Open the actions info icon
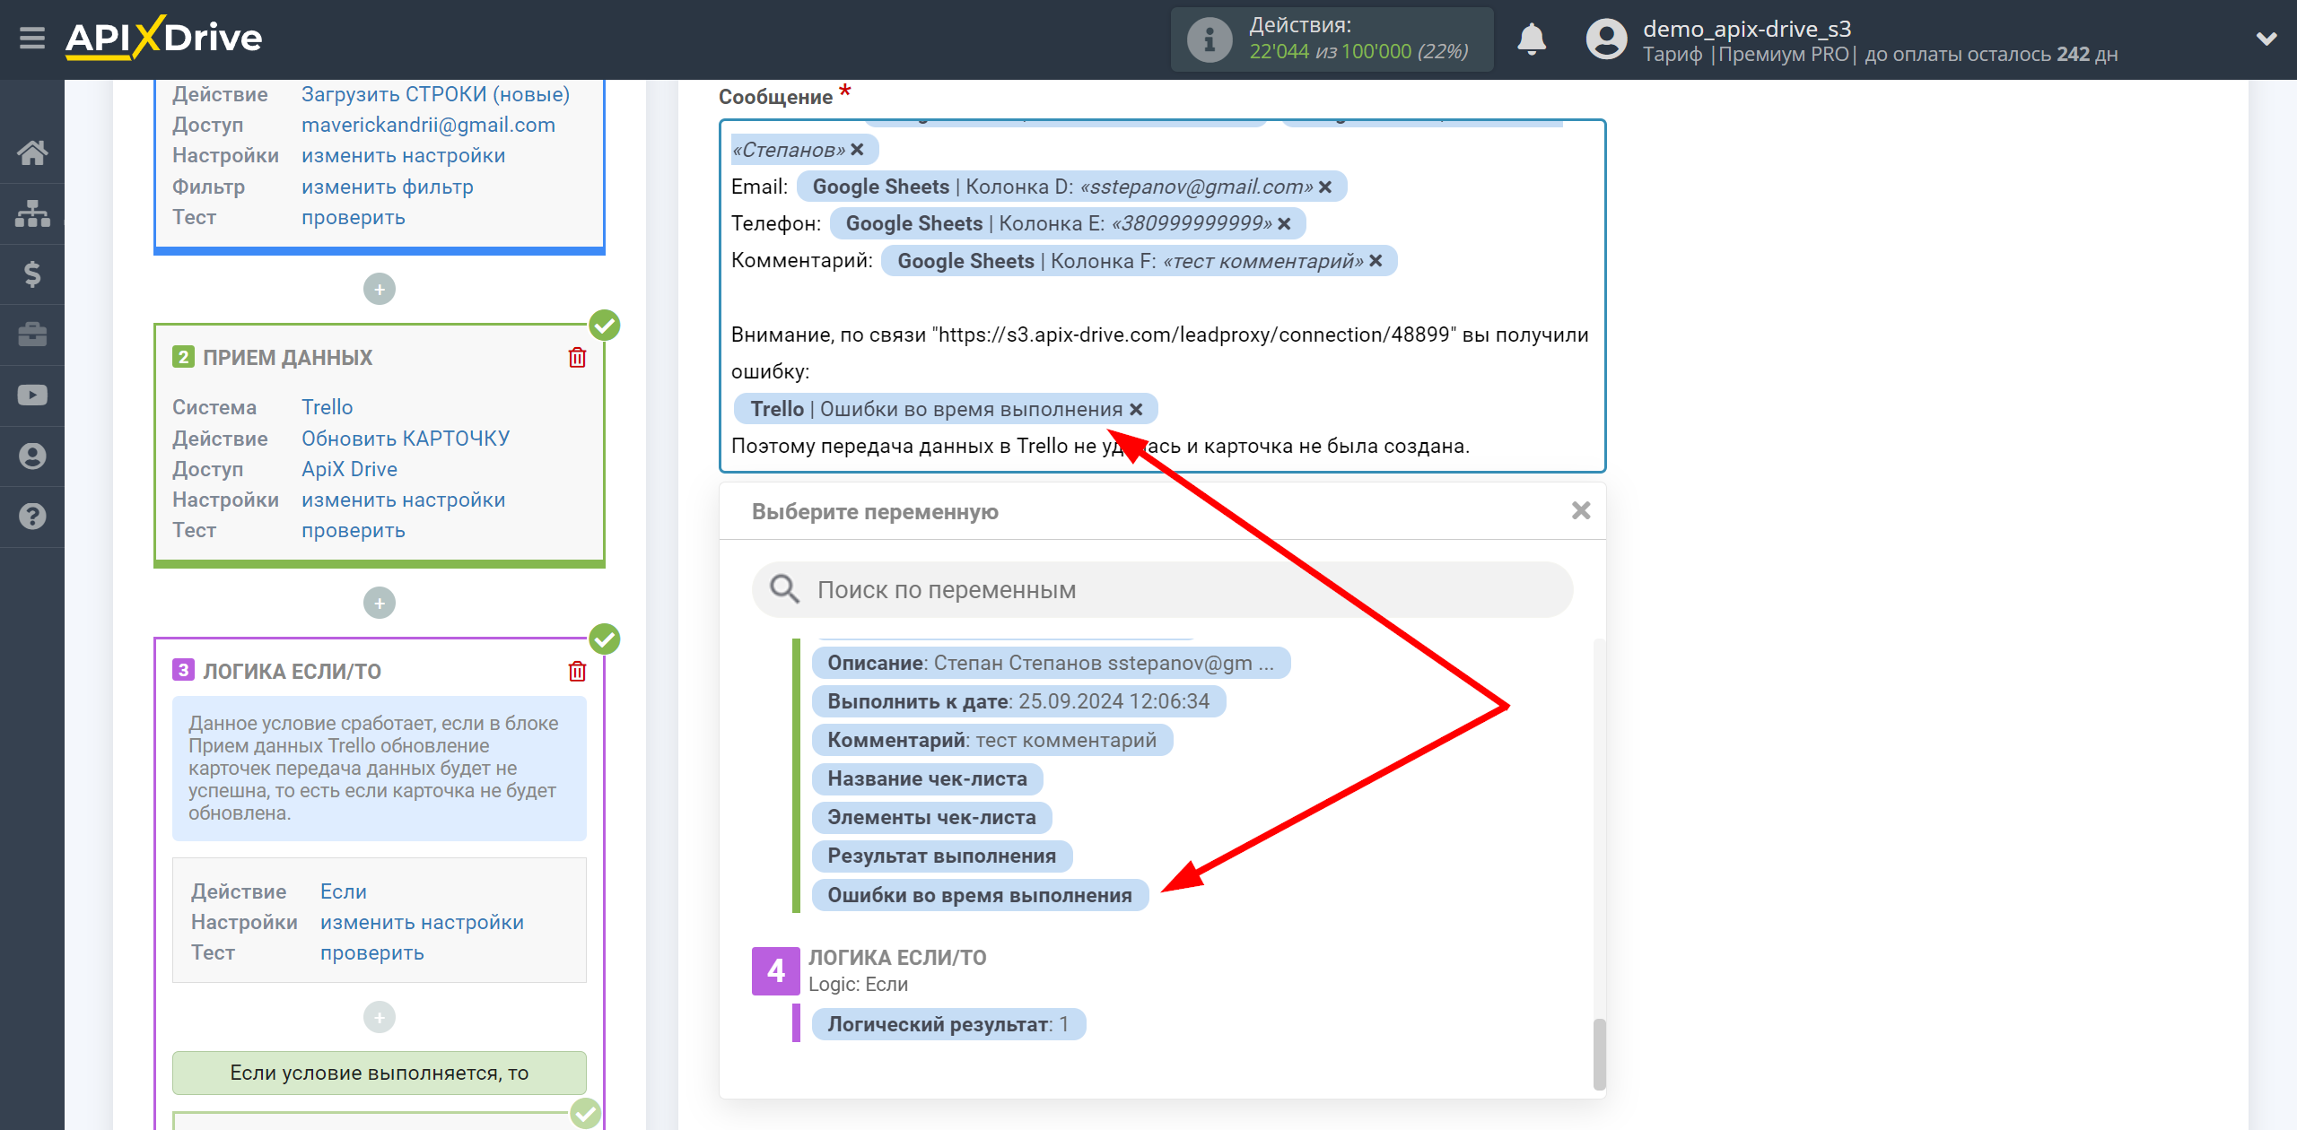The image size is (2297, 1130). 1209,39
